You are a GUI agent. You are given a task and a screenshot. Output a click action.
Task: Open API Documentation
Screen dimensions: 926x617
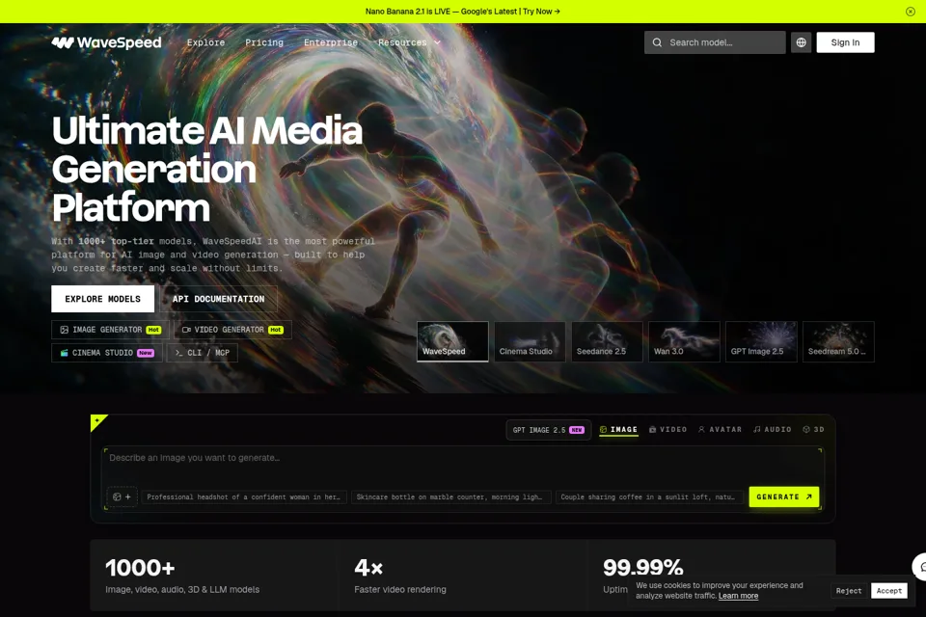[x=219, y=299]
